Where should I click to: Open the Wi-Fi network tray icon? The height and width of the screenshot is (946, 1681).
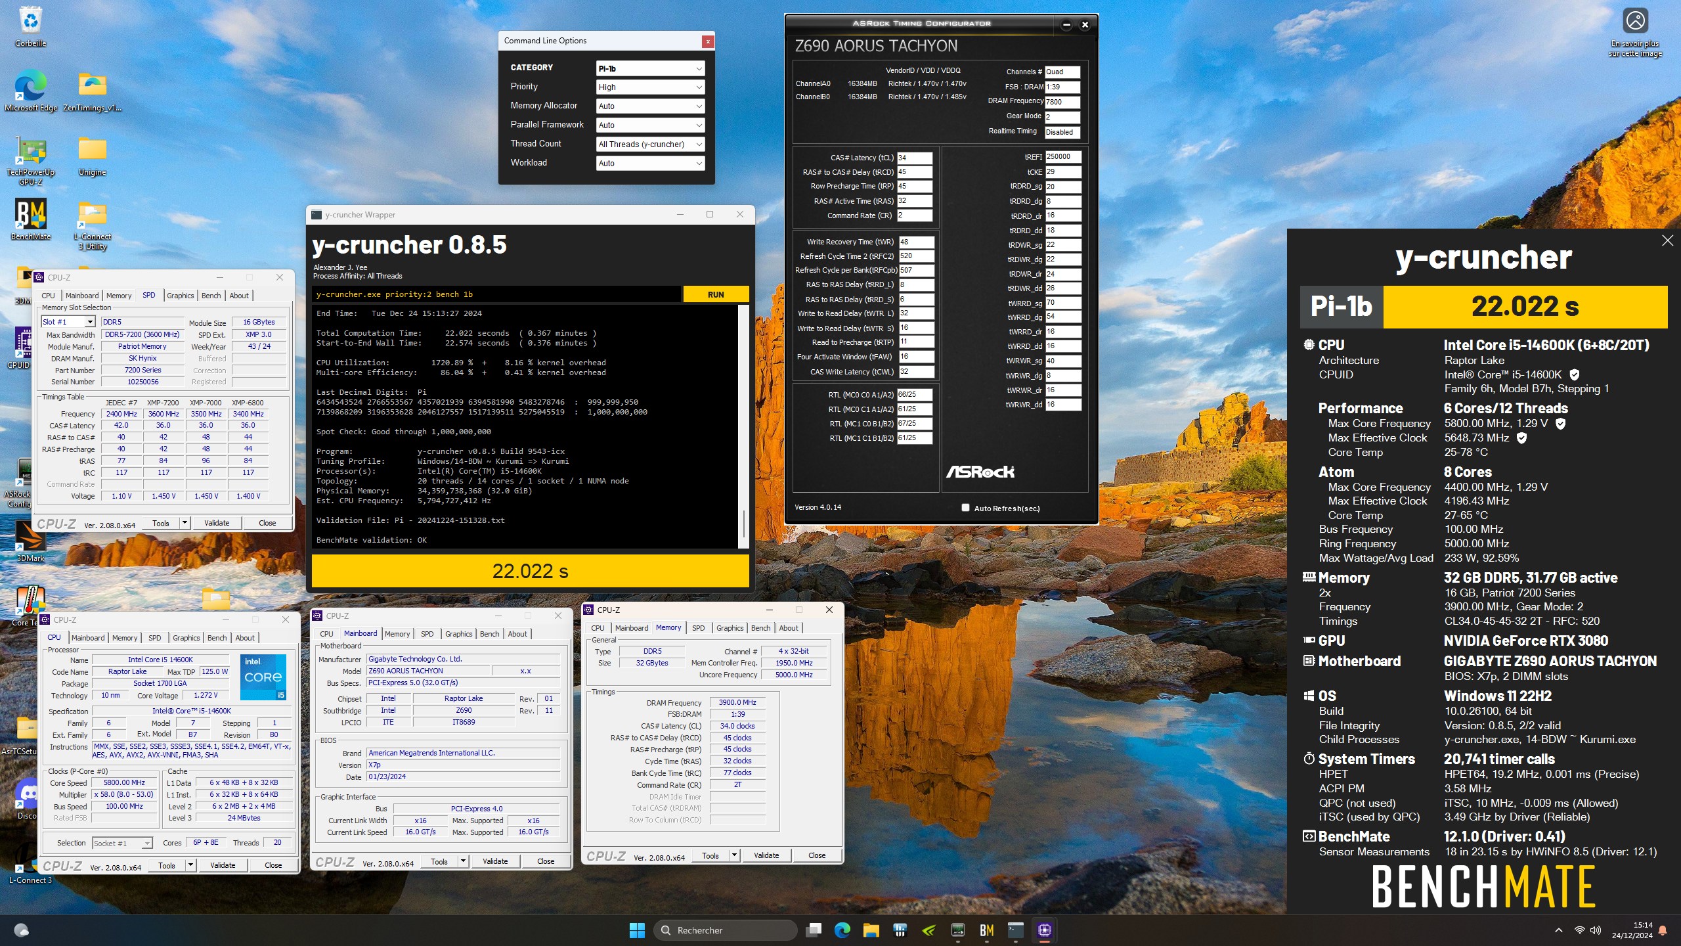[1580, 930]
